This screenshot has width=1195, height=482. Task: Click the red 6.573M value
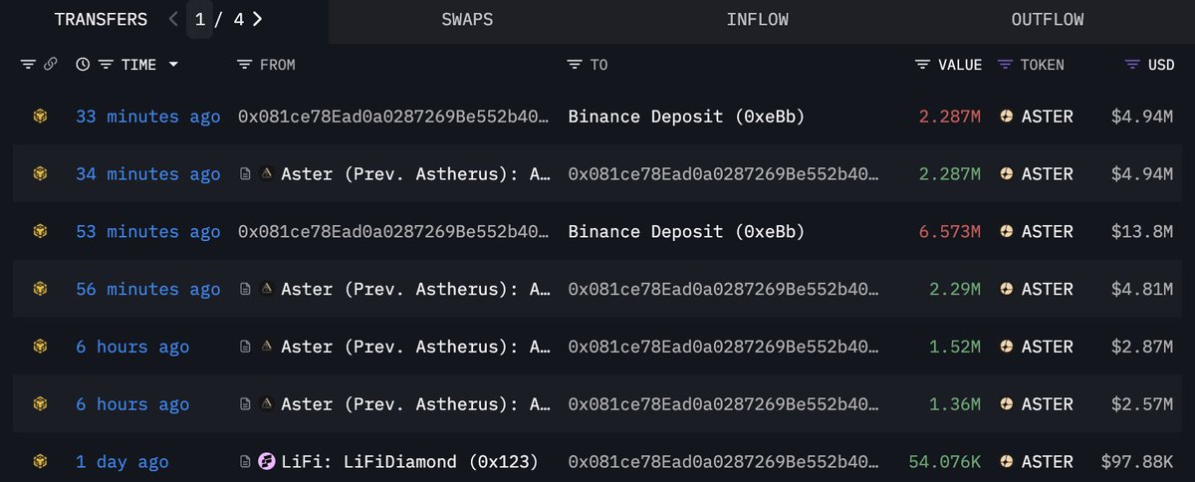[950, 231]
